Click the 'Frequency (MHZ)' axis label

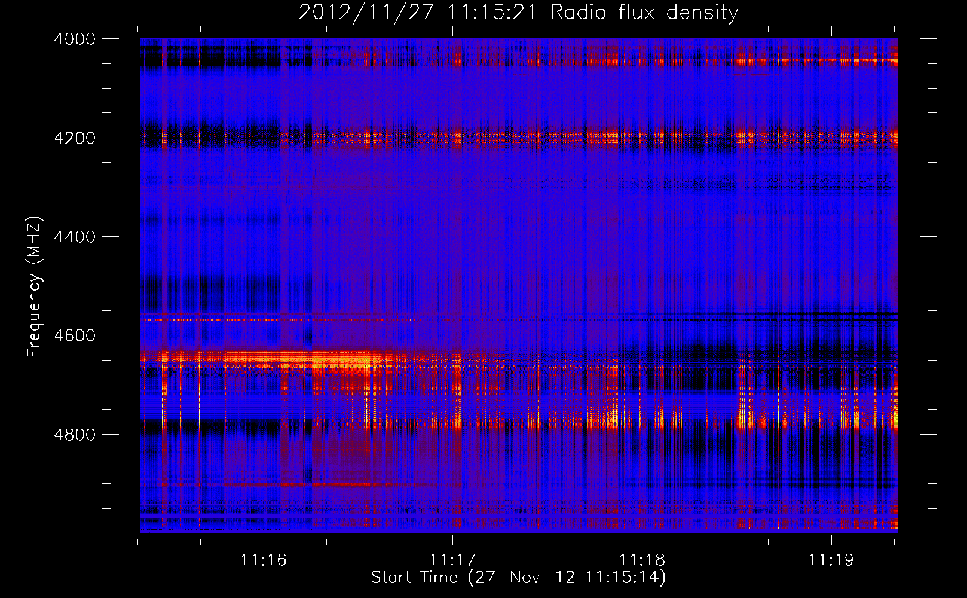tap(34, 287)
